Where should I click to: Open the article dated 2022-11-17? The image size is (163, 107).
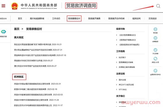pos(38,105)
